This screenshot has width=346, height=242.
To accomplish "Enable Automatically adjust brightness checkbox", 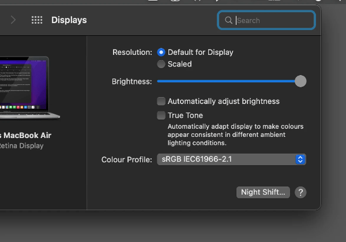I will coord(161,101).
